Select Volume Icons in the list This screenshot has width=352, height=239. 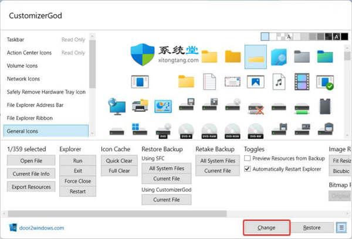pyautogui.click(x=46, y=66)
